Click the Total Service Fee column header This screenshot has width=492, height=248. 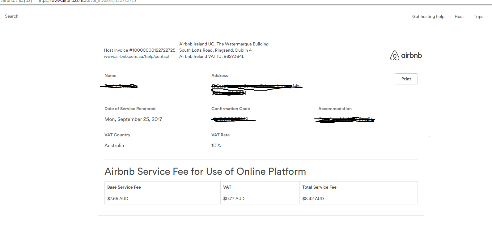[x=319, y=187]
